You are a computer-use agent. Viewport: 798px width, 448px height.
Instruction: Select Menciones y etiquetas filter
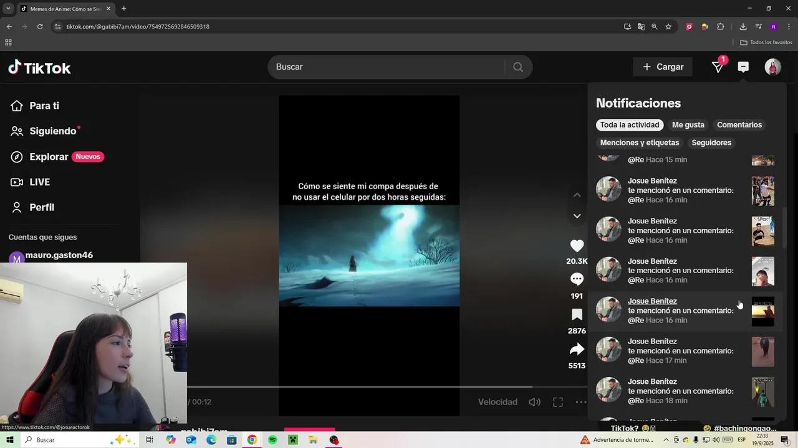(640, 143)
